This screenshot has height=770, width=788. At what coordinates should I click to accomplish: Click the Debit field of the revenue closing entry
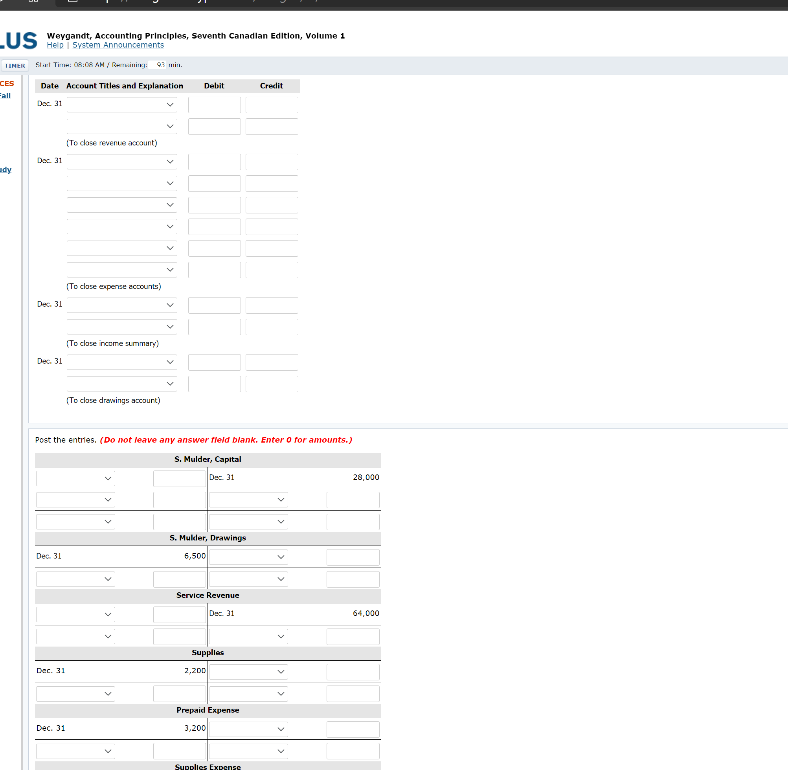[x=214, y=104]
